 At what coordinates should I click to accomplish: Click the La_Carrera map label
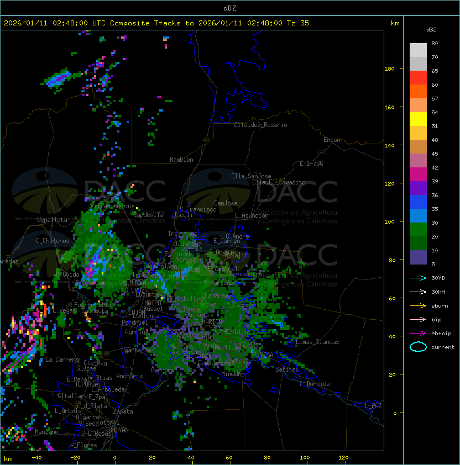coord(62,360)
